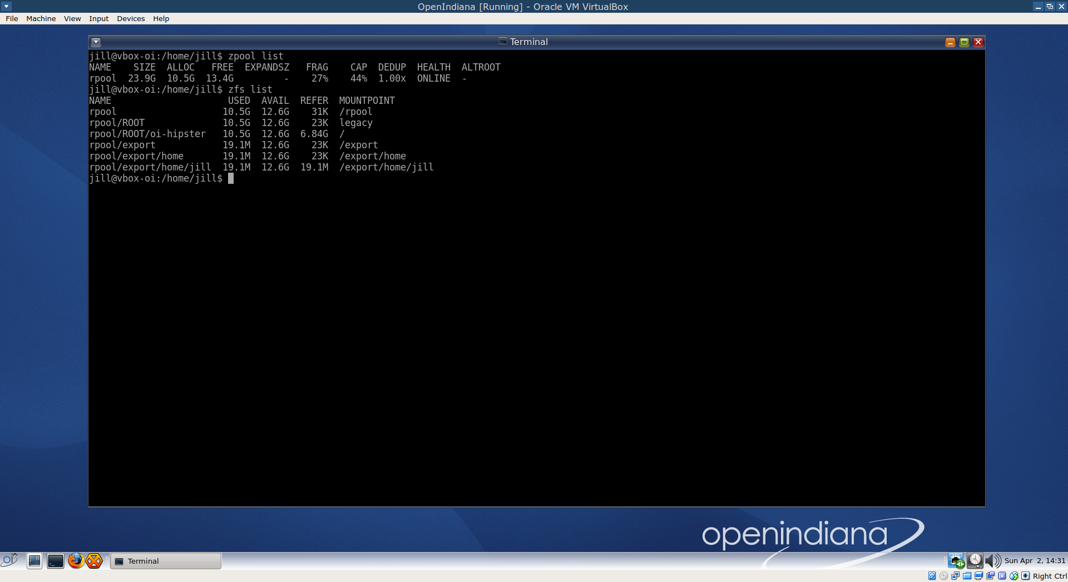Open the Time Slider clock applet
Image resolution: width=1068 pixels, height=582 pixels.
point(975,560)
